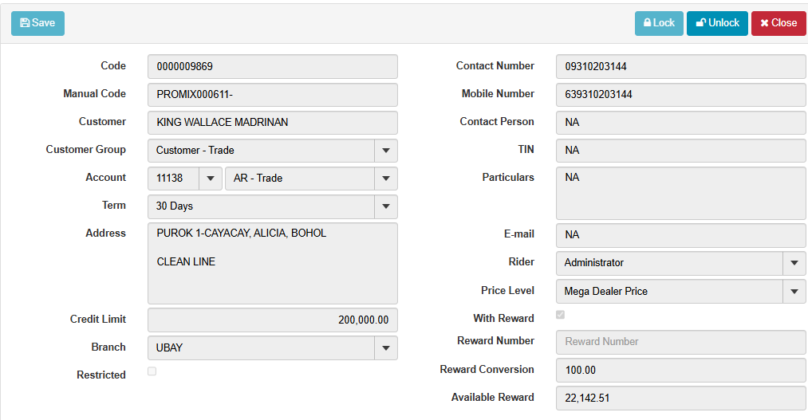
Task: Focus the Contact Number field
Action: pyautogui.click(x=680, y=67)
